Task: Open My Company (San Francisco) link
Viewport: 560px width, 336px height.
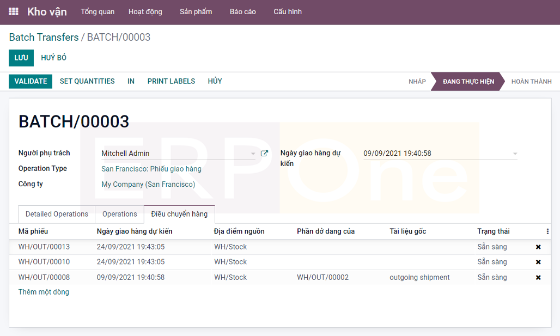Action: click(148, 184)
